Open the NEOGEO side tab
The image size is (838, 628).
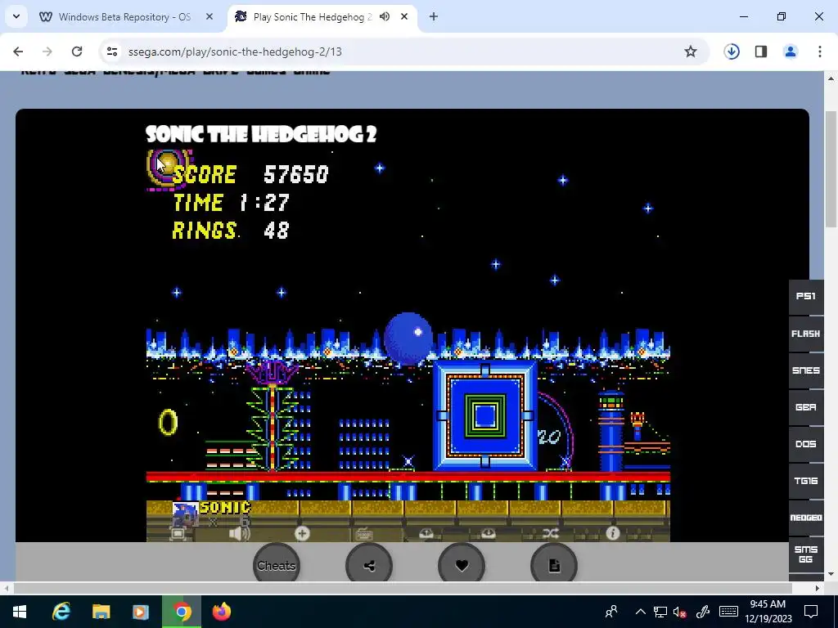[x=806, y=518]
